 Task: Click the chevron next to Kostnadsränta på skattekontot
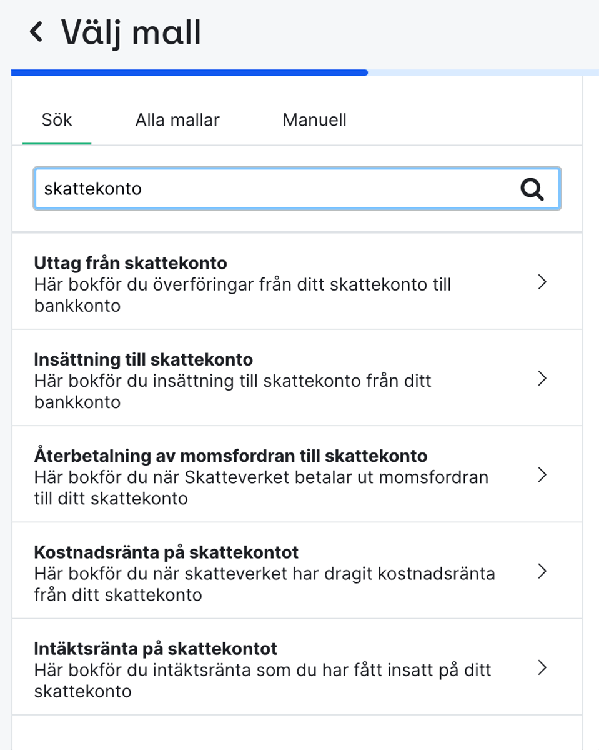(542, 571)
